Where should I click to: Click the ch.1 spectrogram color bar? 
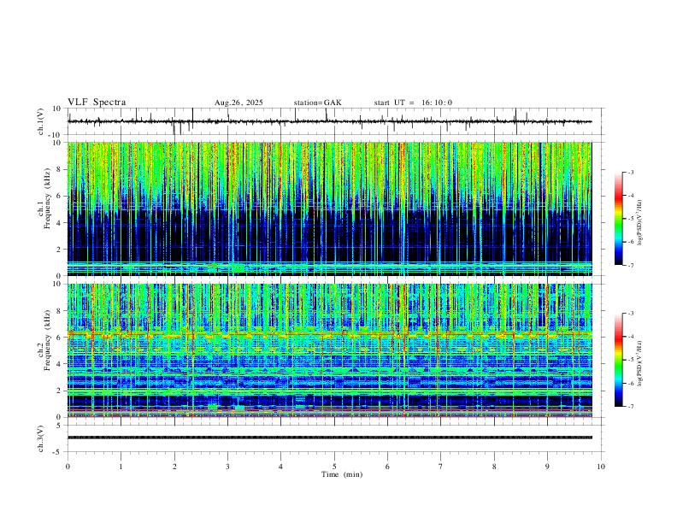(x=618, y=219)
